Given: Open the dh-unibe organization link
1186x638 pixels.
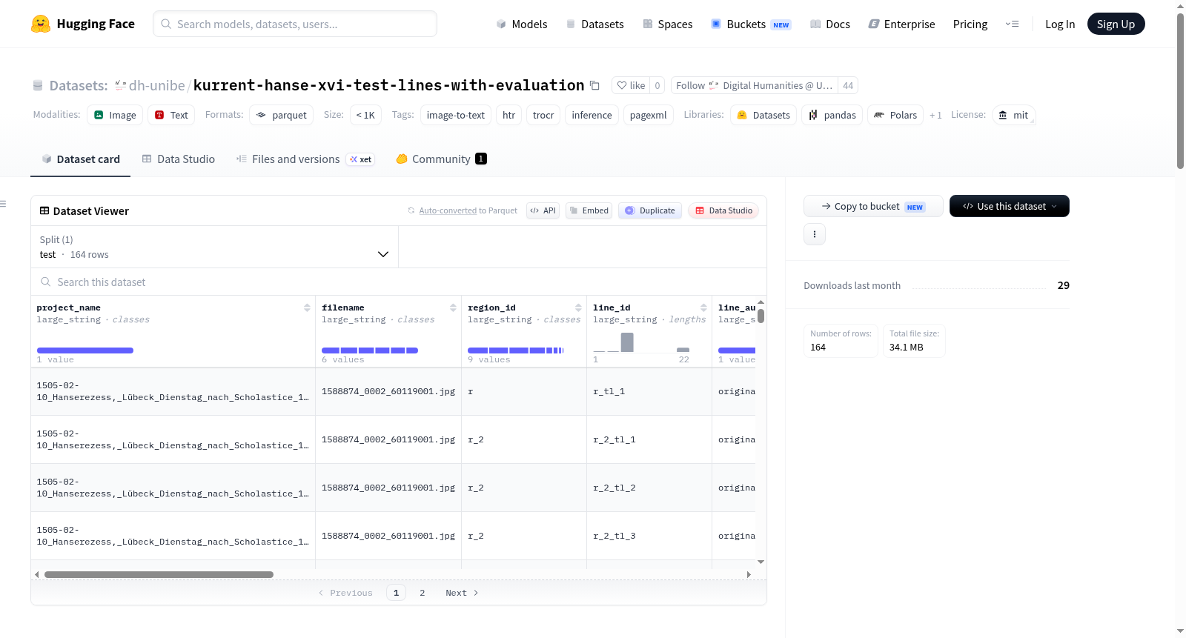Looking at the screenshot, I should click(157, 85).
